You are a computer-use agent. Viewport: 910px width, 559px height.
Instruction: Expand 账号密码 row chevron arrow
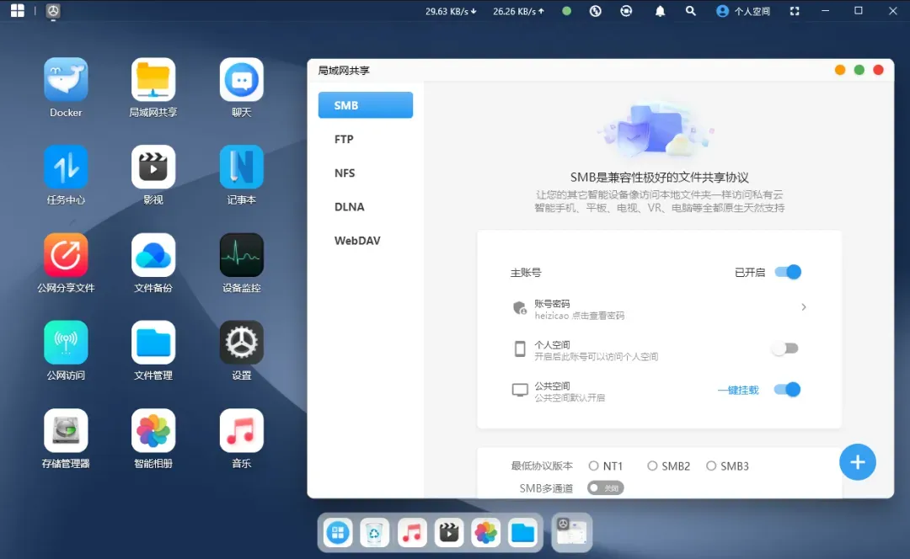803,308
